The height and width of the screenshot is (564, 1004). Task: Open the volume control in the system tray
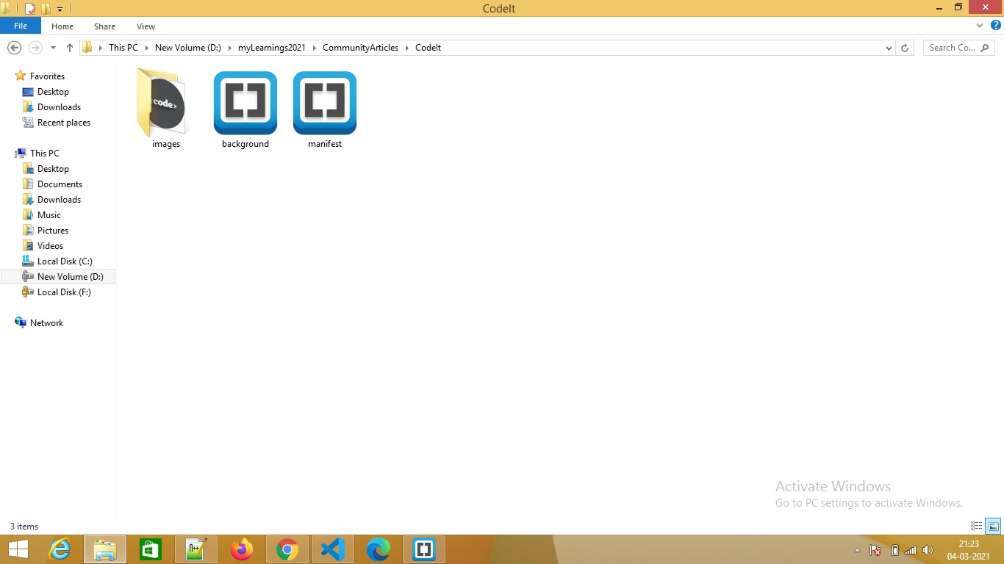pos(928,550)
